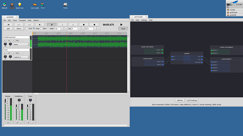Click the system playback_3 port

pyautogui.click(x=212, y=68)
